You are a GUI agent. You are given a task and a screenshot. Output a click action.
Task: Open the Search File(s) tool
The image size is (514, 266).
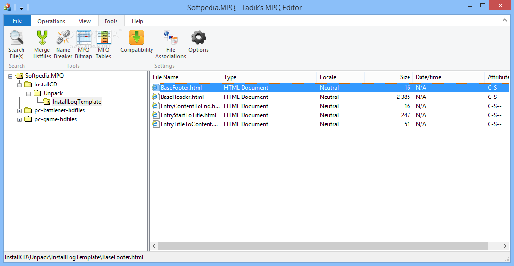(16, 44)
